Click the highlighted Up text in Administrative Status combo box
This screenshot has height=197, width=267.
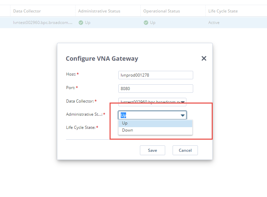(x=123, y=115)
